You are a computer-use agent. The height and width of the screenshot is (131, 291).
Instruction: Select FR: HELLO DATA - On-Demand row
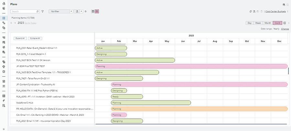[52, 109]
